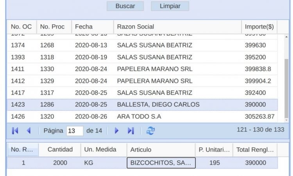Screen dimensions: 293x176
Task: Click the quantity 2000 cell
Action: [x=60, y=163]
